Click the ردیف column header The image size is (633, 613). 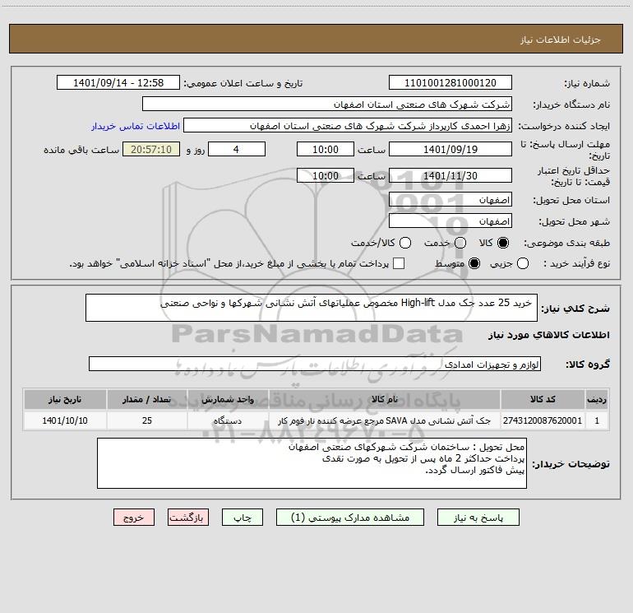pos(597,399)
